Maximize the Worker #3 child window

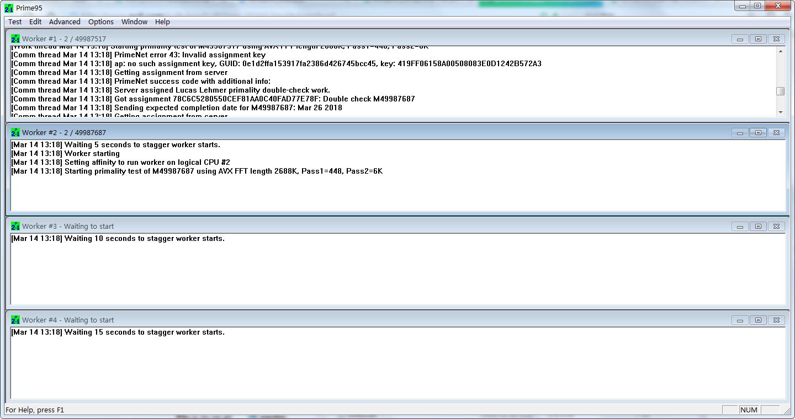click(758, 226)
